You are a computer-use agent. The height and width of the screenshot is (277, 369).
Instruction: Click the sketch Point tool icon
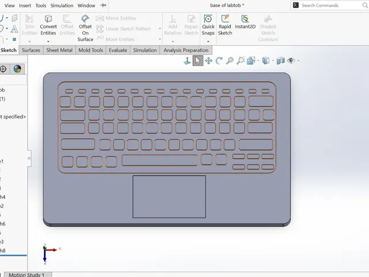(x=14, y=39)
